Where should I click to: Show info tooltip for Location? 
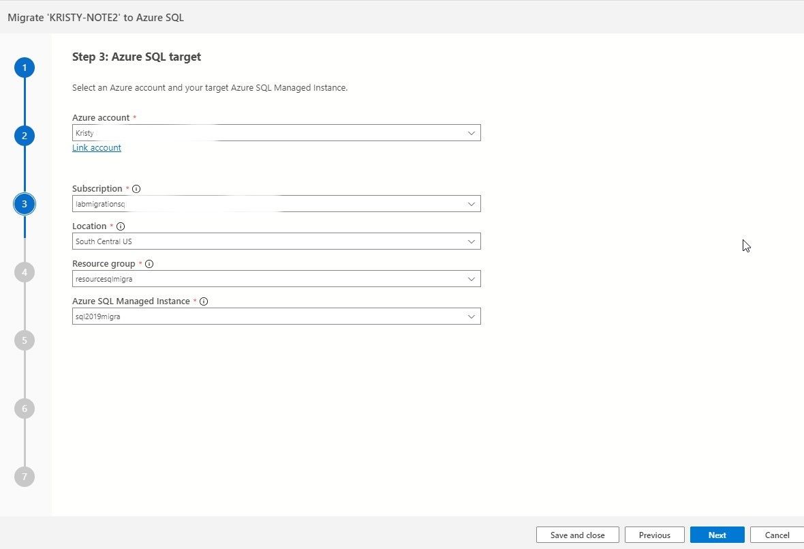[x=121, y=226]
